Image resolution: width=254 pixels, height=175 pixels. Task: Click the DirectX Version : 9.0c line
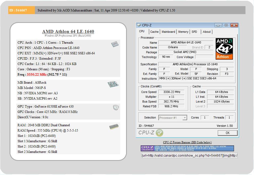point(33,117)
